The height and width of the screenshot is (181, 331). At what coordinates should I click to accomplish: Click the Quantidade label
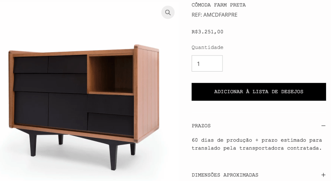pyautogui.click(x=207, y=47)
